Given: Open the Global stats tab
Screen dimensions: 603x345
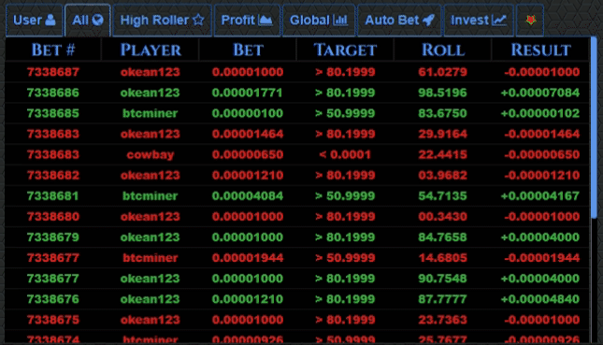Looking at the screenshot, I should (319, 21).
